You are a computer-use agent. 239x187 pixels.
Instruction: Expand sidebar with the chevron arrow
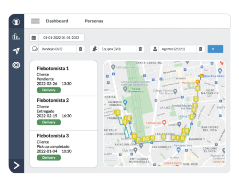[17, 165]
